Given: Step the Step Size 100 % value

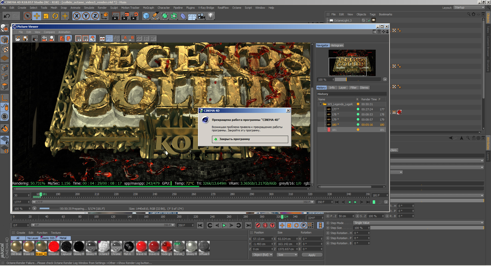Looking at the screenshot, I should pos(369,228).
